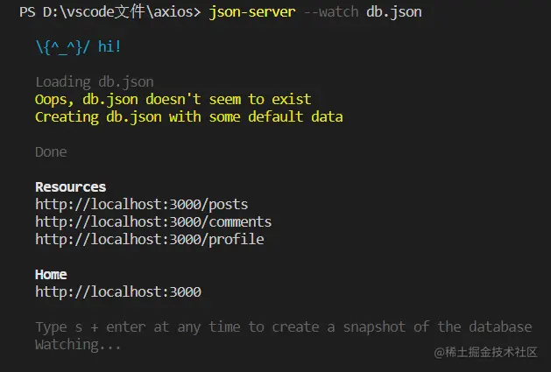Image resolution: width=551 pixels, height=372 pixels.
Task: Open the http://localhost:3000/posts link
Action: 142,205
